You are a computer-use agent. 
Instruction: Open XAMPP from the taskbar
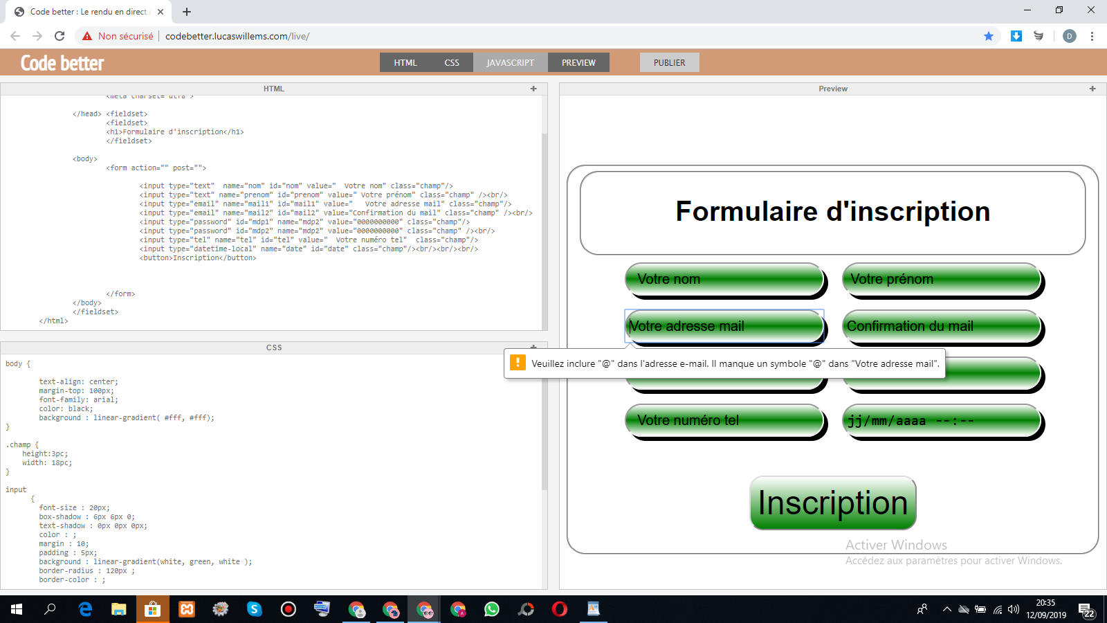tap(187, 609)
